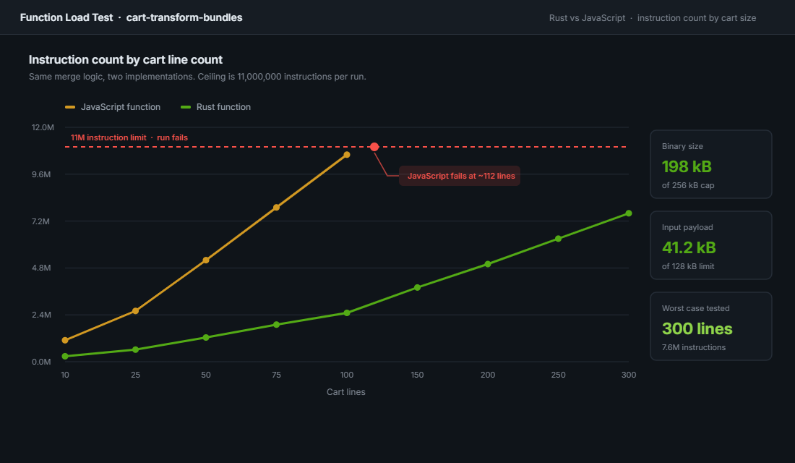Open the Binary size stat card
Image resolution: width=795 pixels, height=463 pixels.
pos(711,164)
